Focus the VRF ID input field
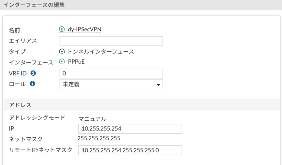282x165 pixels. coord(111,74)
